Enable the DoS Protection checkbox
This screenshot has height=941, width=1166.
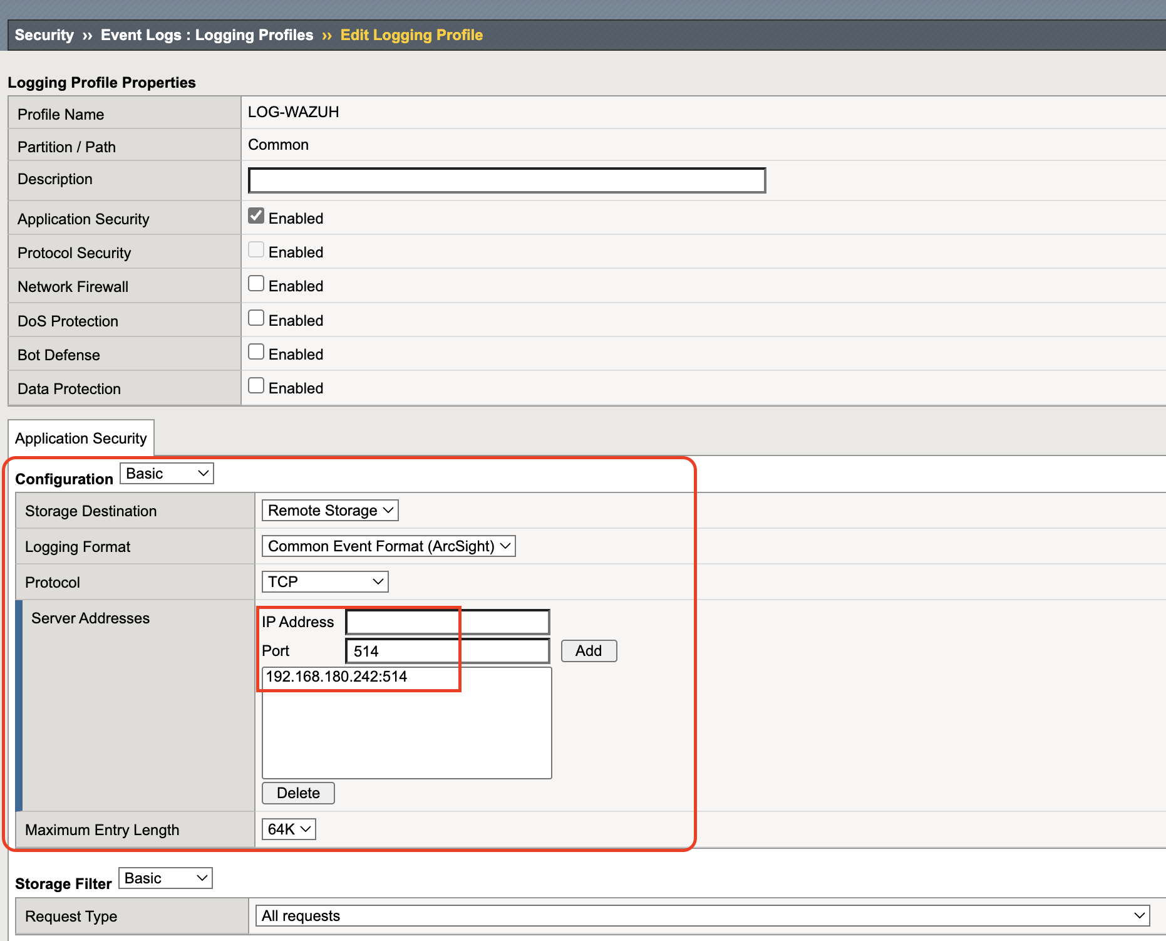256,318
